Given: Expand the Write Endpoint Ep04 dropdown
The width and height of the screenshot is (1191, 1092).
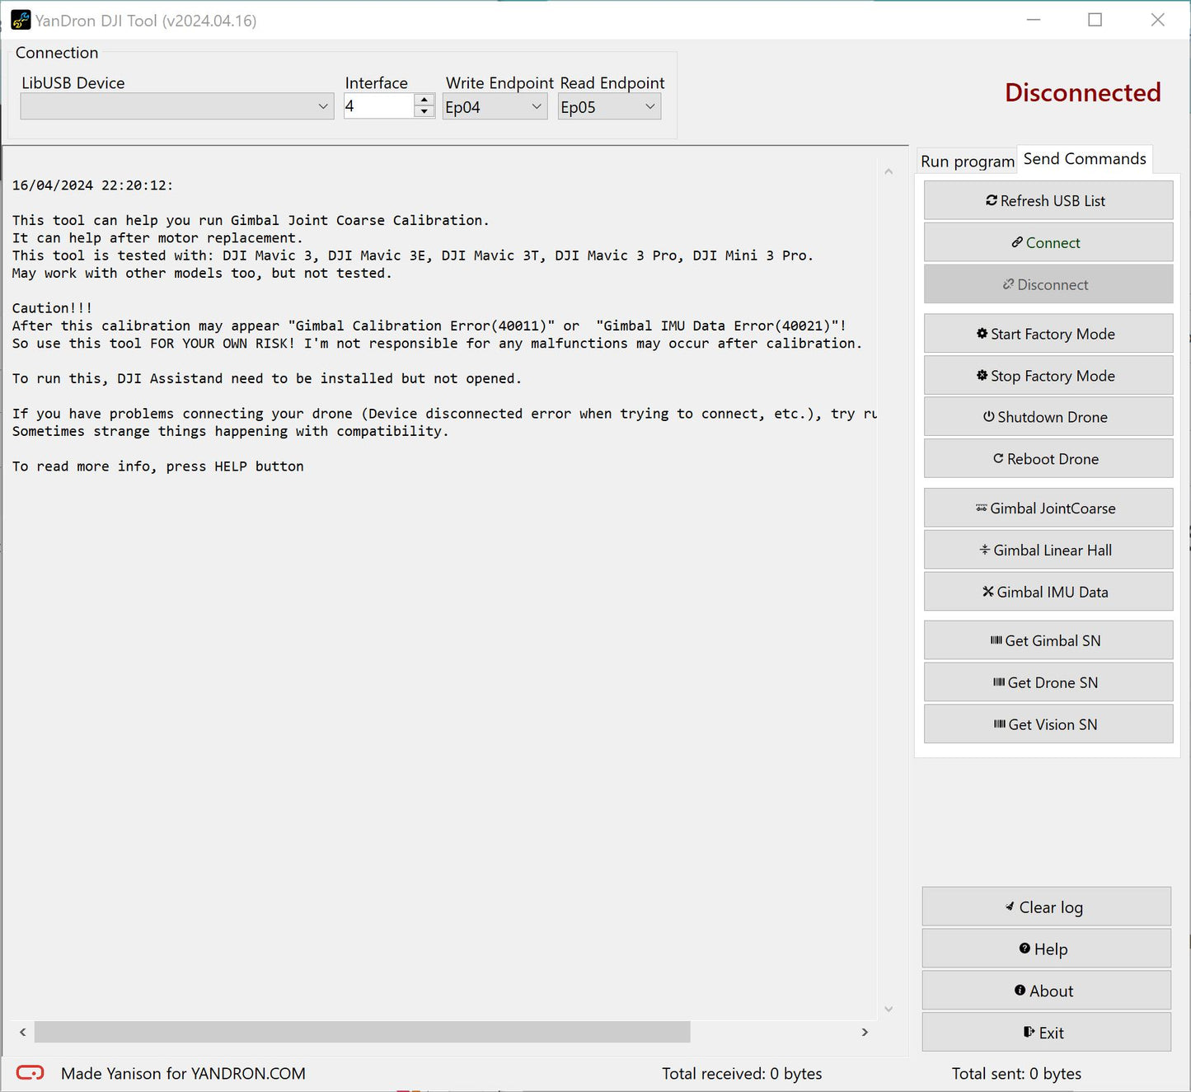Looking at the screenshot, I should point(495,107).
